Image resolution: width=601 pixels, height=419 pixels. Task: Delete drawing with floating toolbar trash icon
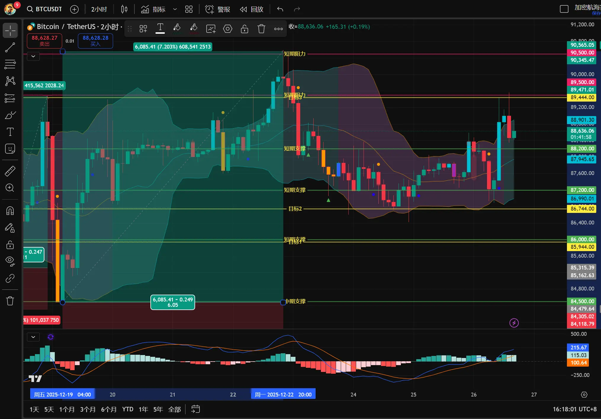(261, 29)
